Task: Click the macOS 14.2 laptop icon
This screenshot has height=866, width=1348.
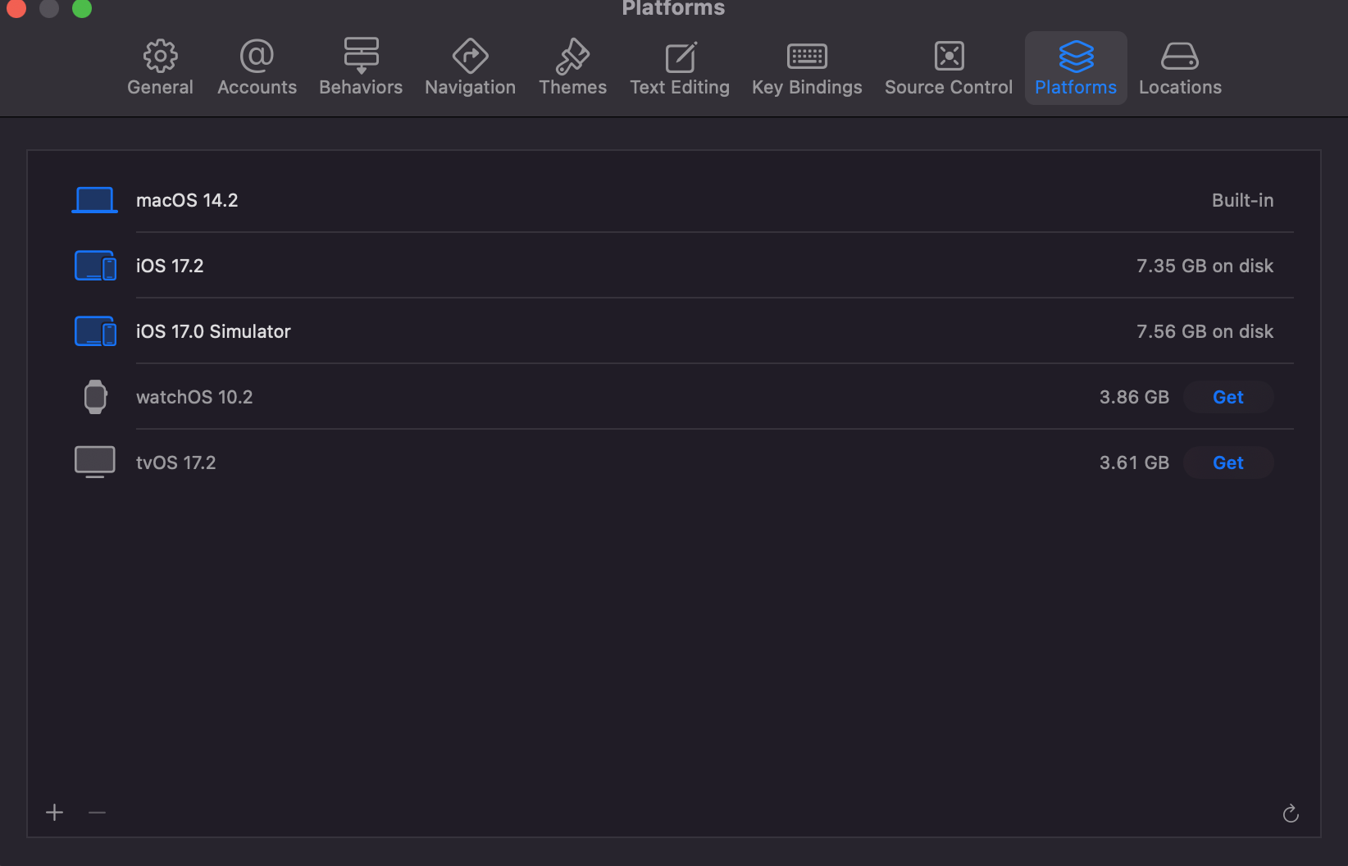Action: click(x=94, y=200)
